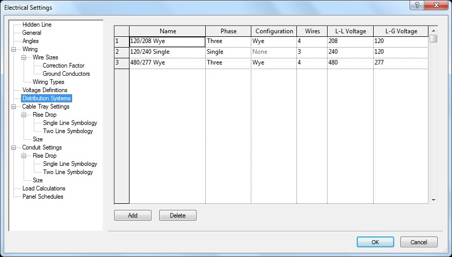Click the Wires column header
This screenshot has height=257, width=452.
coord(312,31)
